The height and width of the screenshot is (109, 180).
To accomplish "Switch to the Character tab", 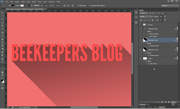I will [x=162, y=107].
